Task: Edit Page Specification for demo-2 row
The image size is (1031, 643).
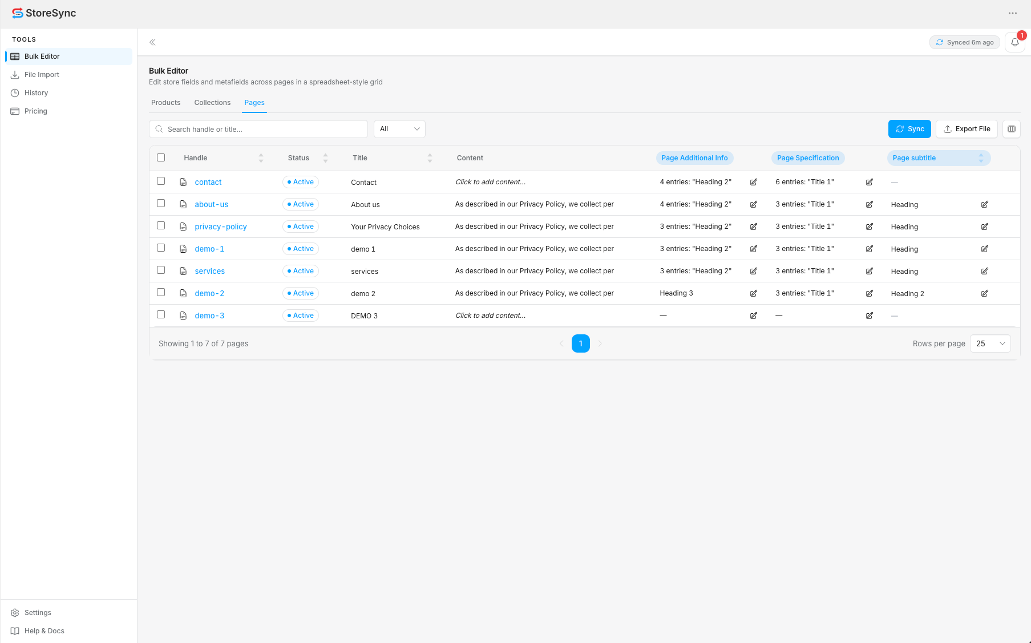Action: click(870, 293)
